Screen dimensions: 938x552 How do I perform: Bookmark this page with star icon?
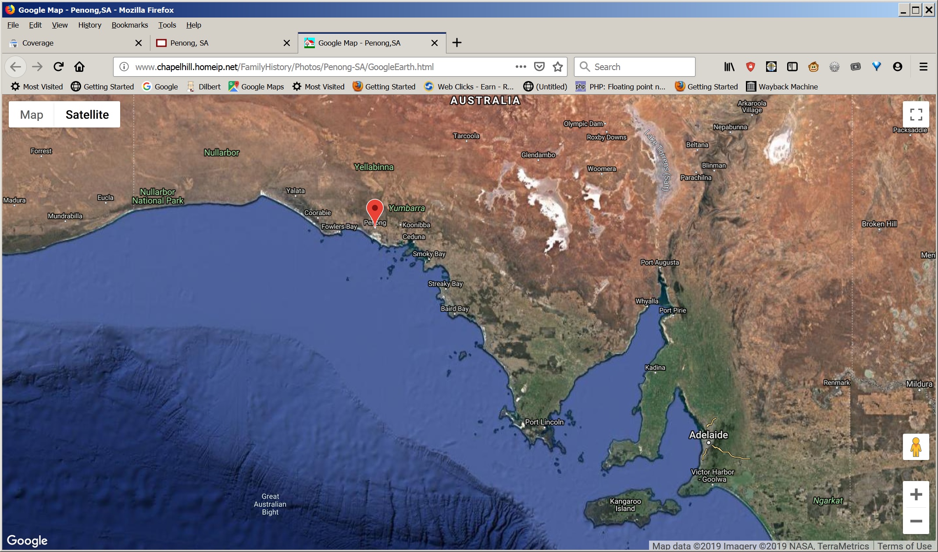coord(557,67)
